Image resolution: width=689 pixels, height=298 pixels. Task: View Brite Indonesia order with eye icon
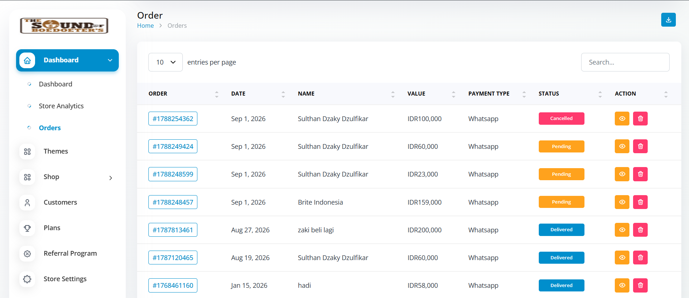point(622,202)
